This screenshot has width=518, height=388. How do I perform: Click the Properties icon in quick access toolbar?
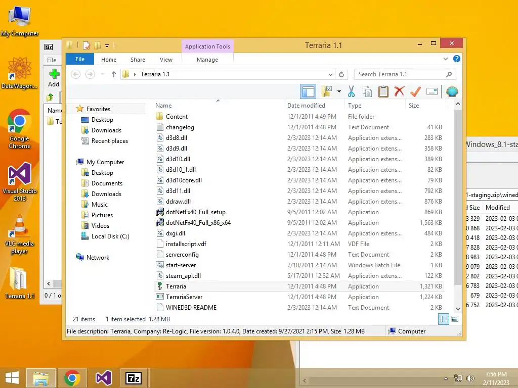tap(86, 45)
